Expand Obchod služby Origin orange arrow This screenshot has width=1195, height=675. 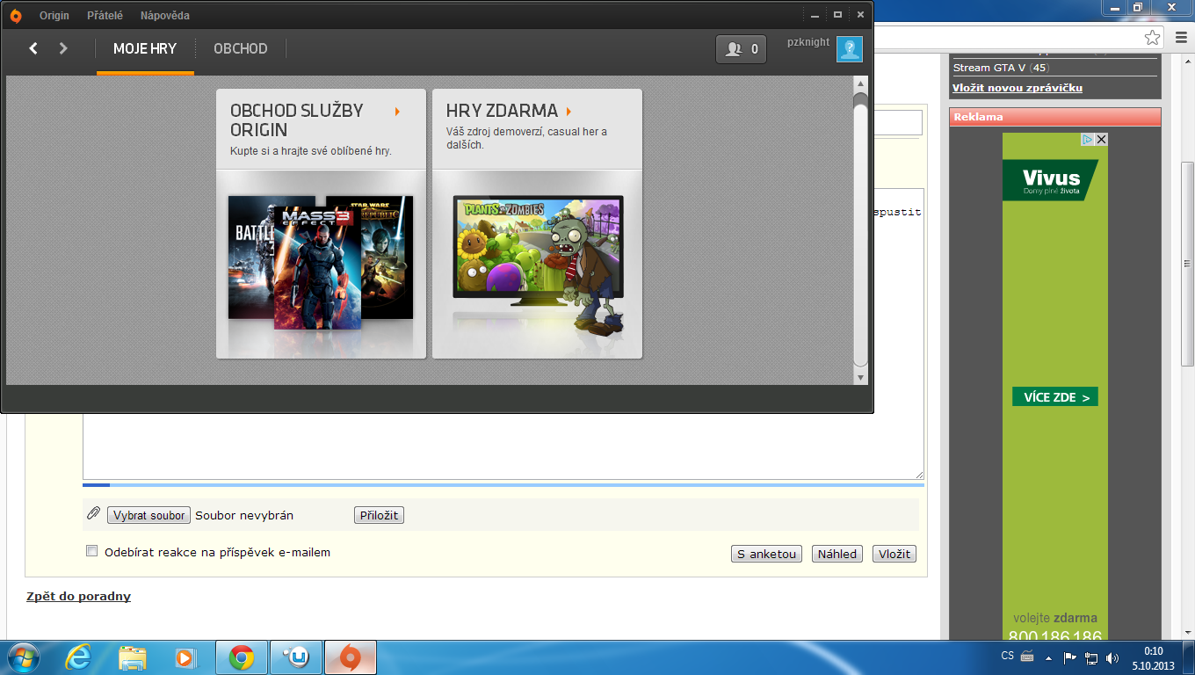[x=397, y=112]
